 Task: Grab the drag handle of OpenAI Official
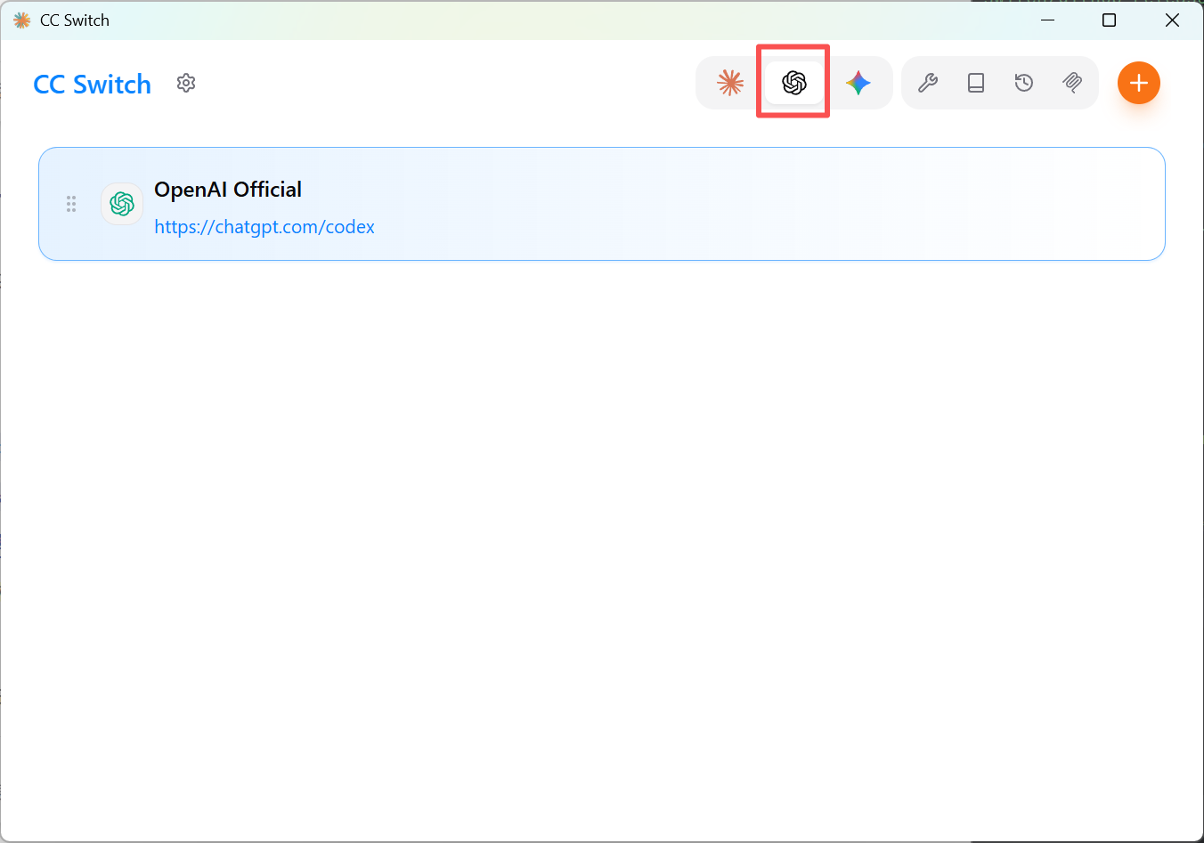tap(71, 204)
